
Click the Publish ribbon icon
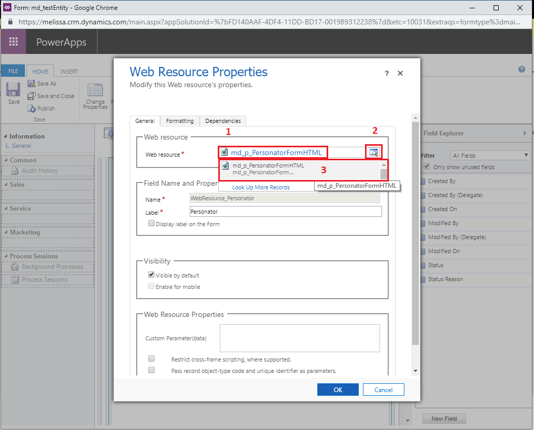pos(31,108)
